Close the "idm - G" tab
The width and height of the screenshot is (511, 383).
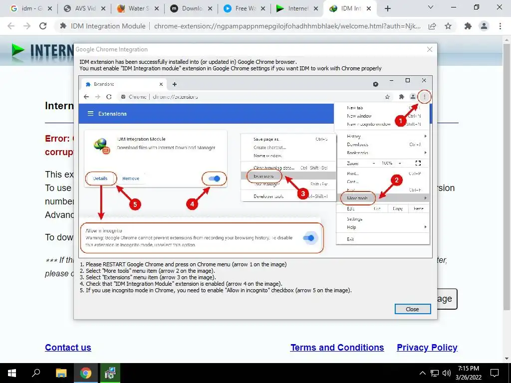pyautogui.click(x=50, y=9)
